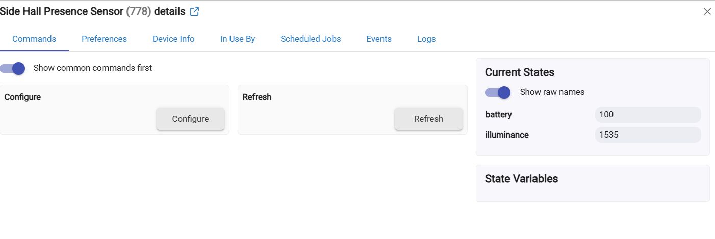Click the illuminance state label
Image resolution: width=715 pixels, height=239 pixels.
coord(507,135)
